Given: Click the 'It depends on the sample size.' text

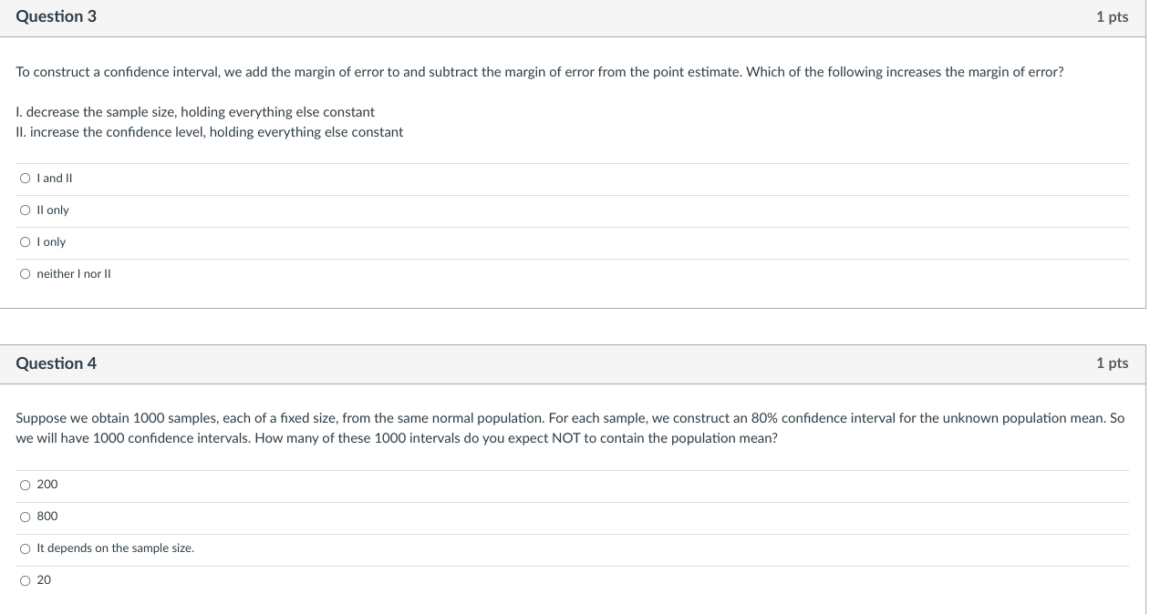Looking at the screenshot, I should (115, 548).
